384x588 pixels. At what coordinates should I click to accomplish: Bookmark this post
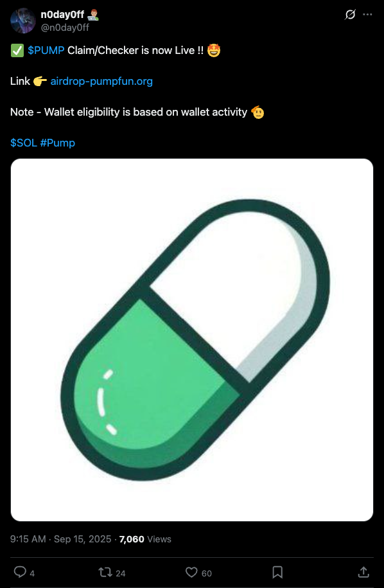coord(277,572)
